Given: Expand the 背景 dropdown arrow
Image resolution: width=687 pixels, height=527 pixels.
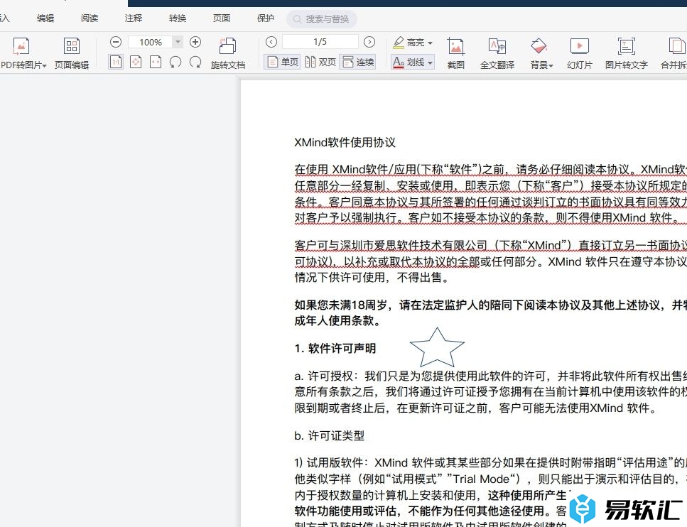Looking at the screenshot, I should click(x=551, y=66).
